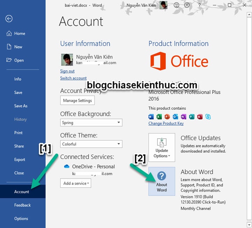
Task: Click the scrollbar up arrow
Action: 249,14
